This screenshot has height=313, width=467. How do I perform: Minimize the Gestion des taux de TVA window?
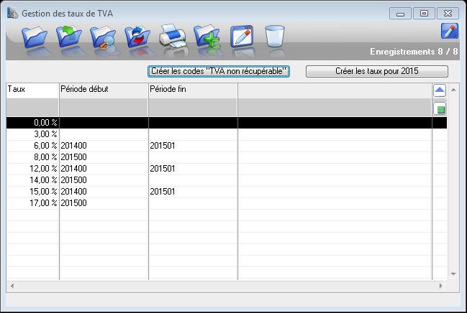pos(400,14)
